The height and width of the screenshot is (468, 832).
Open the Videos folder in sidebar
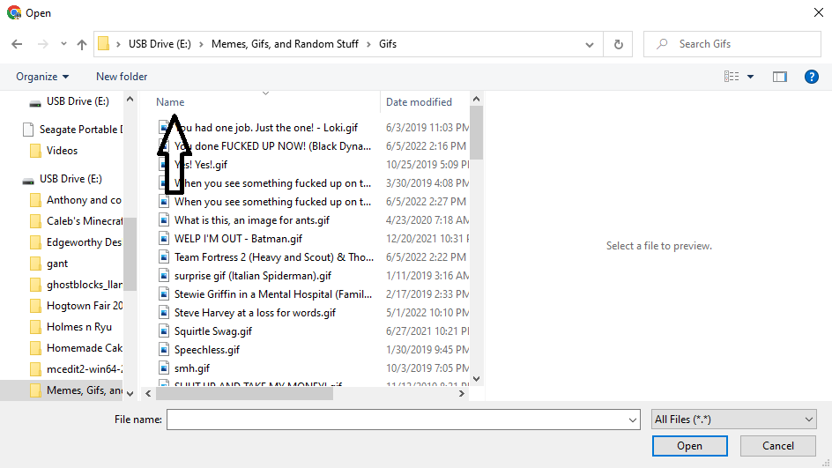(62, 151)
